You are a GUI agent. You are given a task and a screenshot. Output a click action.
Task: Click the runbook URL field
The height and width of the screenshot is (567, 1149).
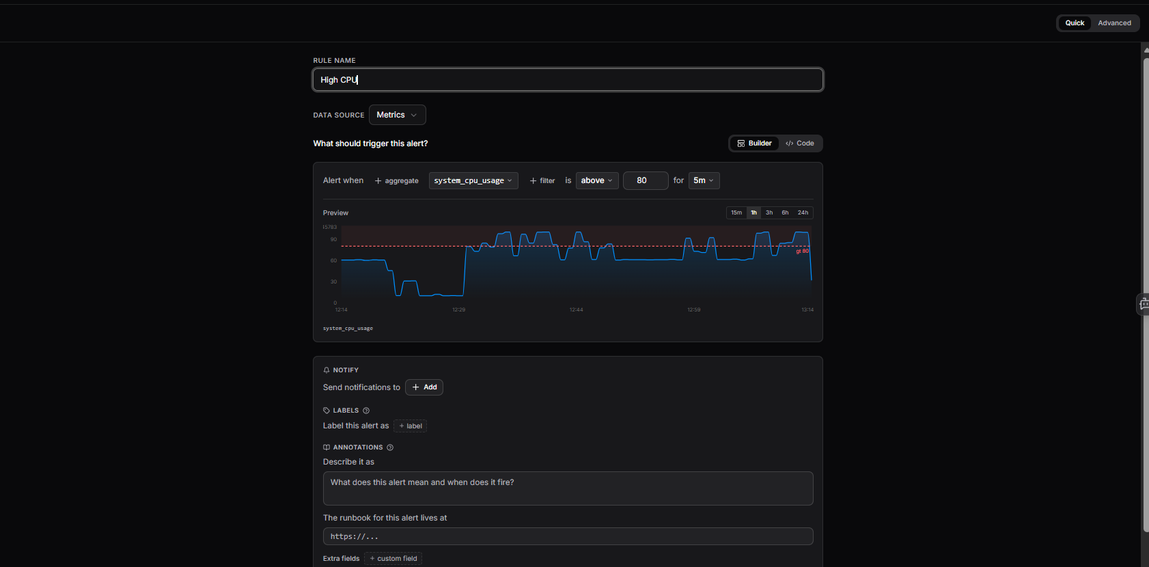pyautogui.click(x=568, y=536)
